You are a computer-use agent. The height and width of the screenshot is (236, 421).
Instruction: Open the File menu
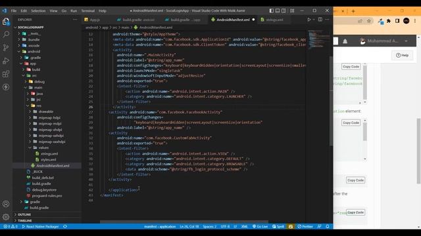click(x=14, y=10)
